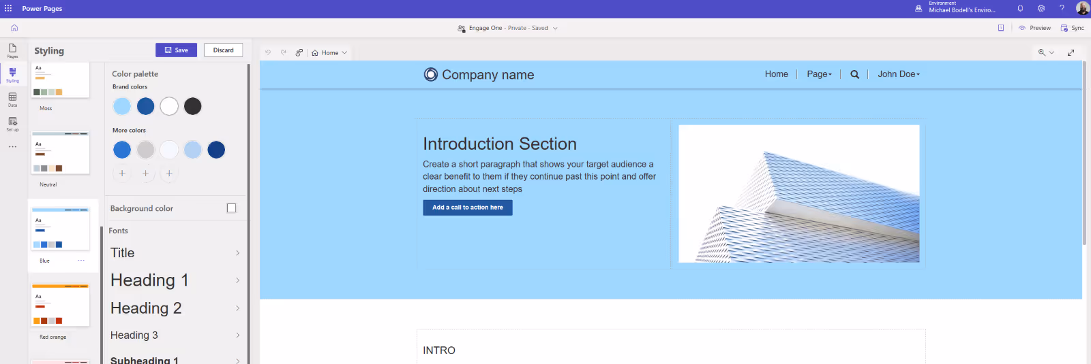Pick the gray swatch in More colors
The width and height of the screenshot is (1091, 364).
click(x=146, y=150)
